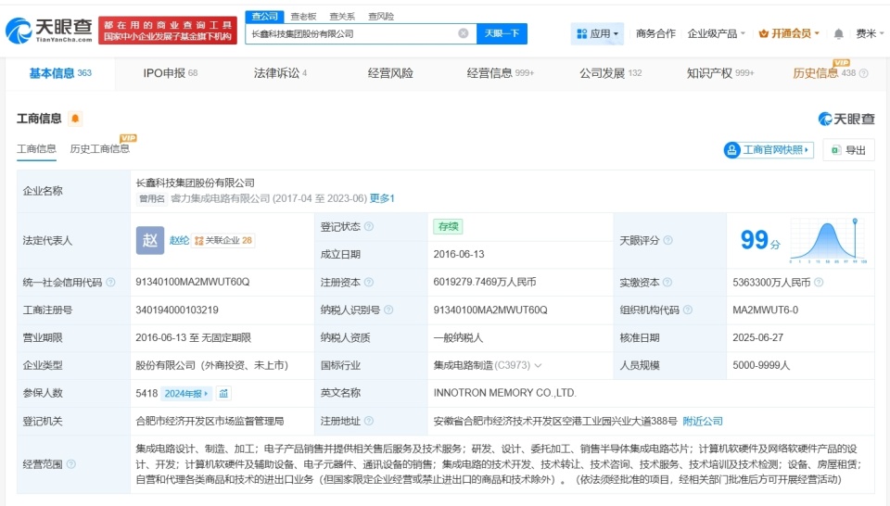The height and width of the screenshot is (506, 890).
Task: Open the 商务合作 link
Action: click(655, 34)
